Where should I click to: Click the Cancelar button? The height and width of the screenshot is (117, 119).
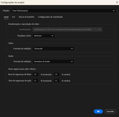click(110, 111)
